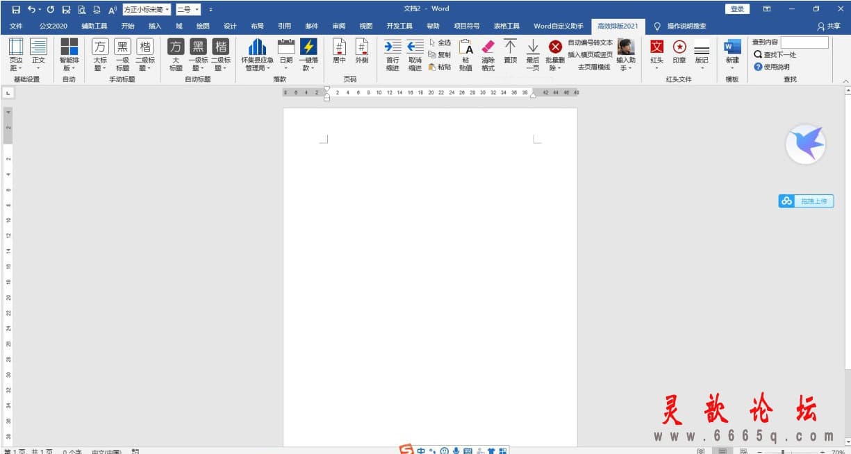
Task: Go to 最后一页 last page
Action: click(533, 55)
